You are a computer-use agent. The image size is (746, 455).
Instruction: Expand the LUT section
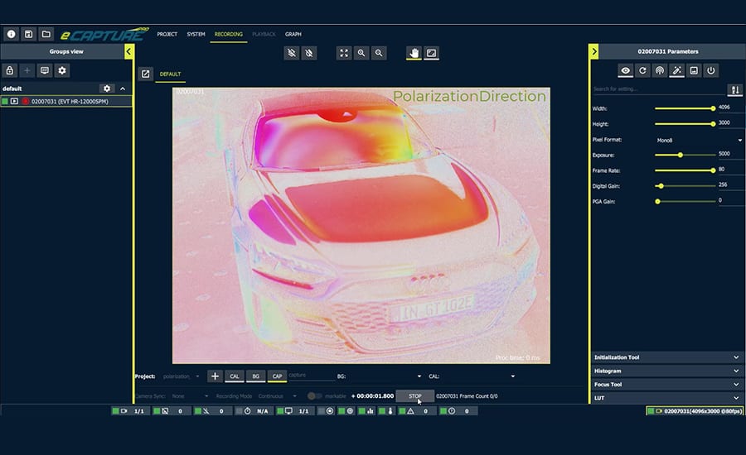666,398
